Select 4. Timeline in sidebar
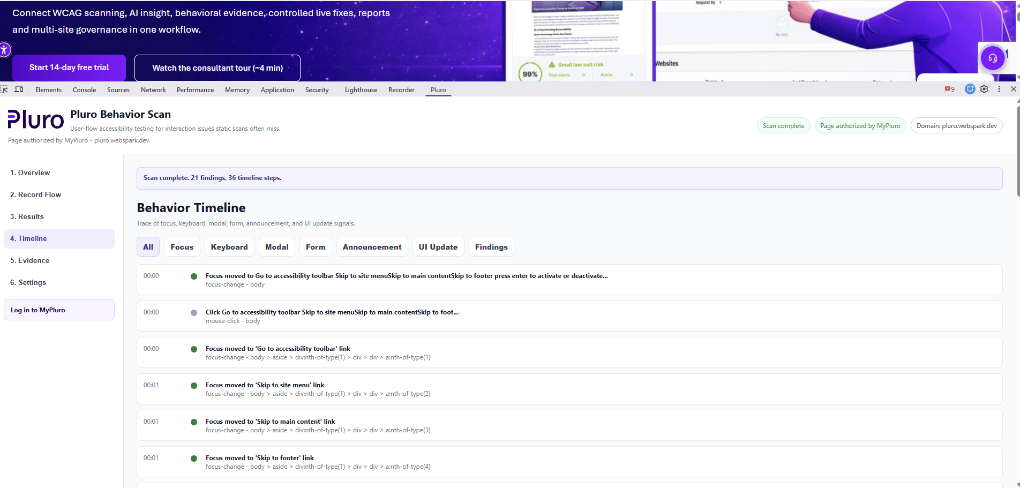1020x488 pixels. (x=59, y=238)
